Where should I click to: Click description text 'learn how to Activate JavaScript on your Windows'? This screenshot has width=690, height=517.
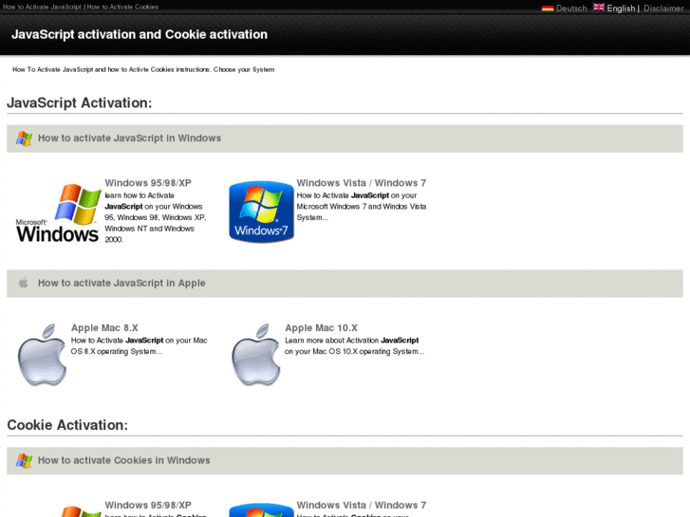[154, 201]
